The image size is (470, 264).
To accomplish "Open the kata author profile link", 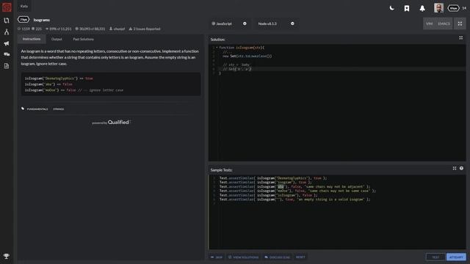I will point(117,29).
